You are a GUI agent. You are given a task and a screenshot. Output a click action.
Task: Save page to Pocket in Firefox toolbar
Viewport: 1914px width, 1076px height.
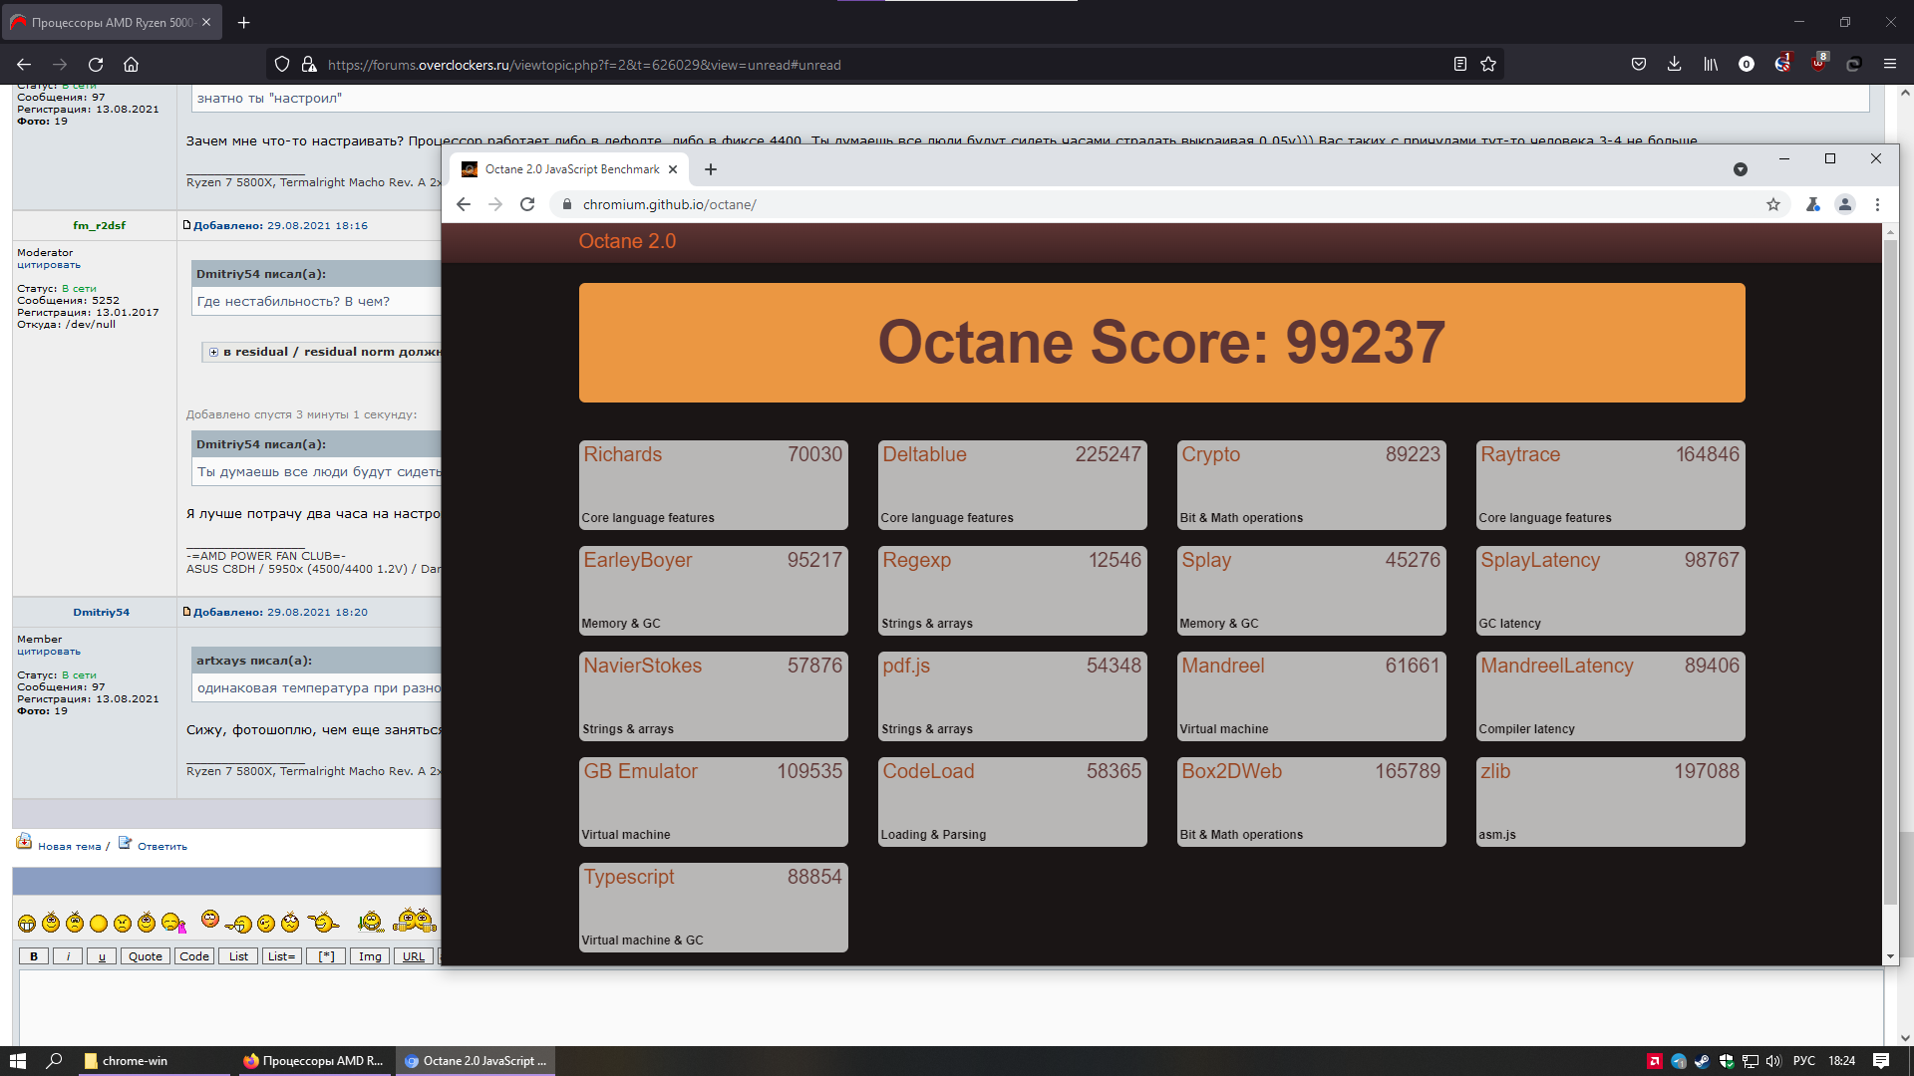point(1638,65)
